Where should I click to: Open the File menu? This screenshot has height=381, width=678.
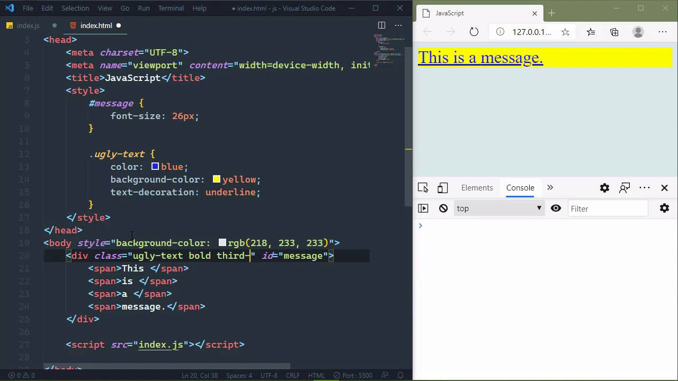coord(28,8)
